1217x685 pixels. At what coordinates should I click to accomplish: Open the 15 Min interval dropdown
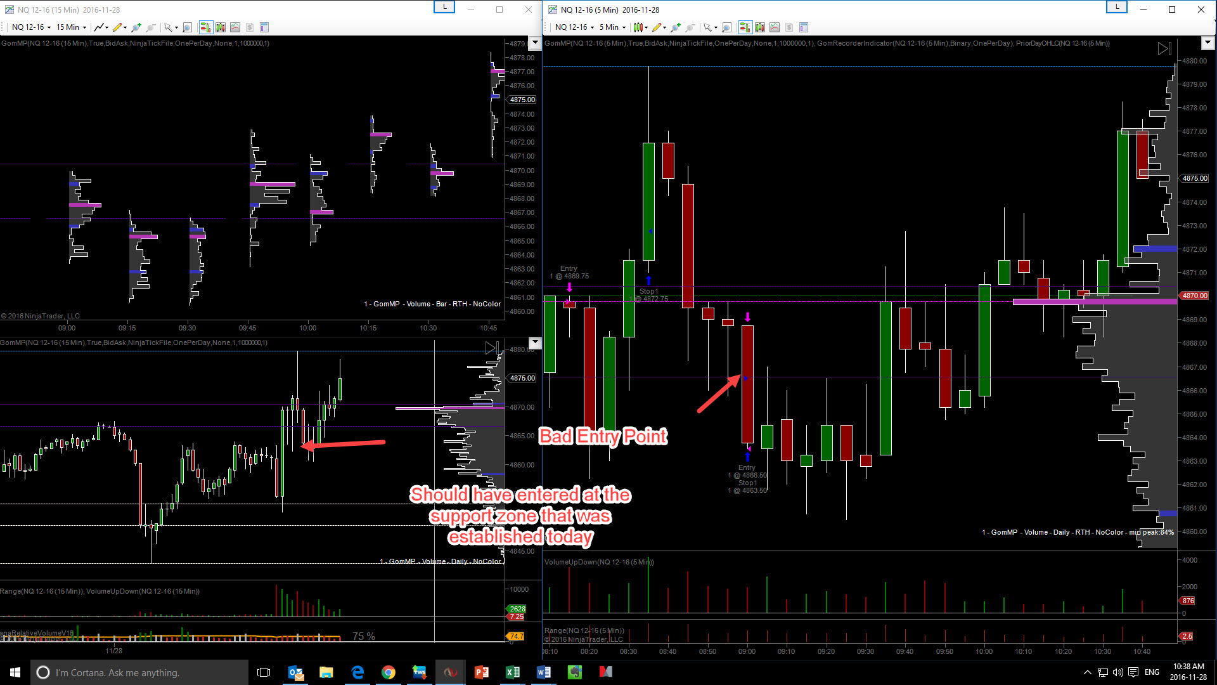pyautogui.click(x=71, y=27)
